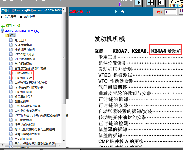Click document icon beside CMP脉冲板B的更换
Image resolution: width=183 pixels, height=150 pixels.
[11, 110]
